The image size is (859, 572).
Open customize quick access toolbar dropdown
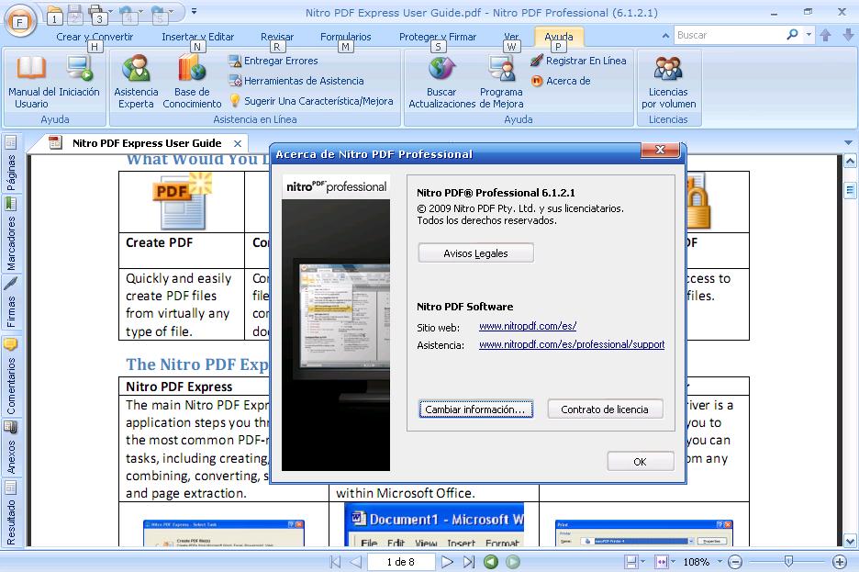tap(194, 11)
